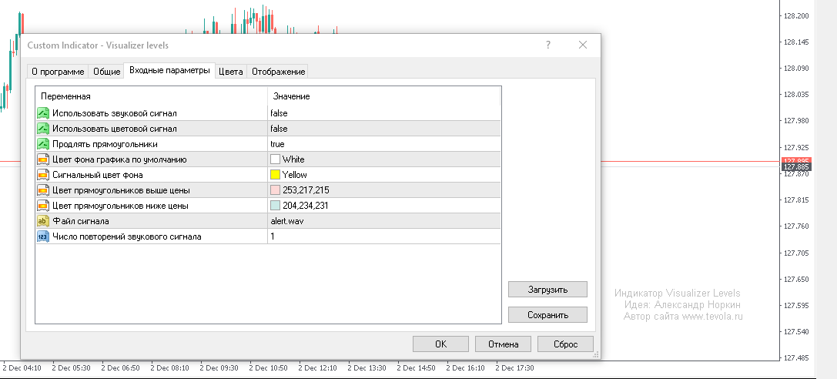
Task: Click the icon beside Использовать звуковой сигнал
Action: click(42, 113)
